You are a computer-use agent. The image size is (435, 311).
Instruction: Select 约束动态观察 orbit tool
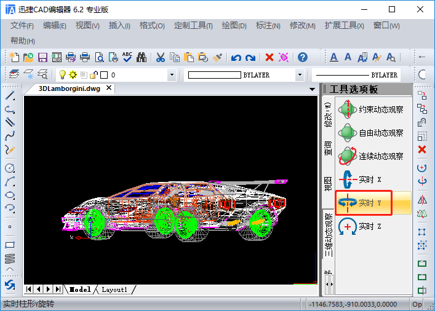click(372, 109)
